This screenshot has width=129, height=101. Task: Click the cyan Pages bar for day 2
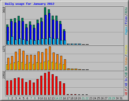[12, 40]
